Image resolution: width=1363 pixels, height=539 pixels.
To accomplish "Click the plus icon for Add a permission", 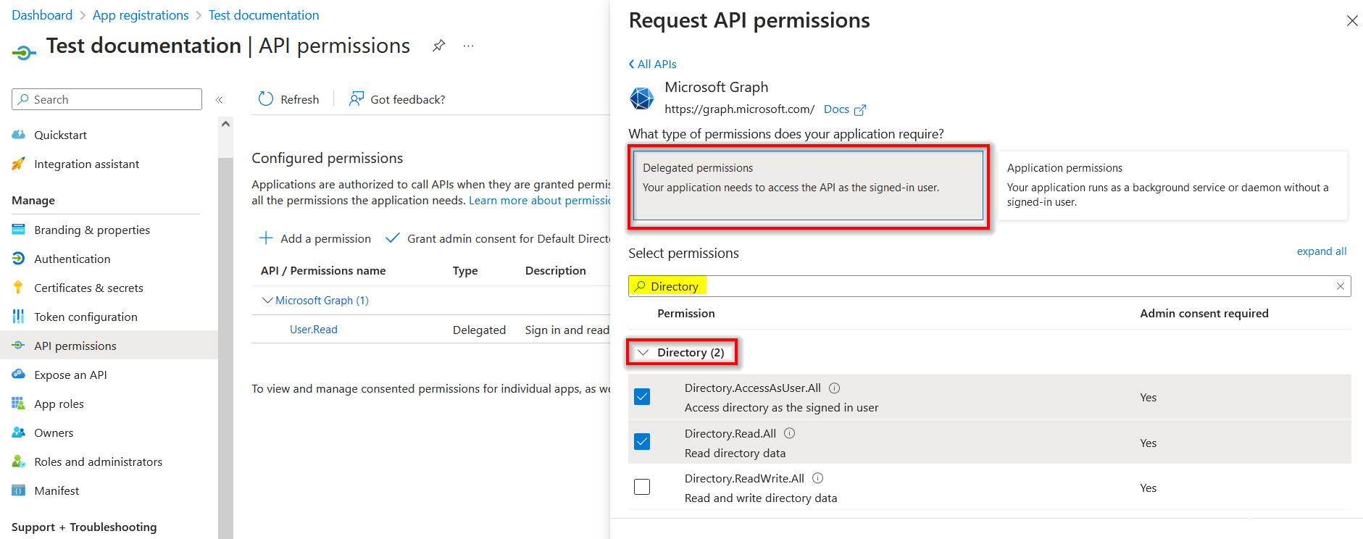I will point(266,238).
